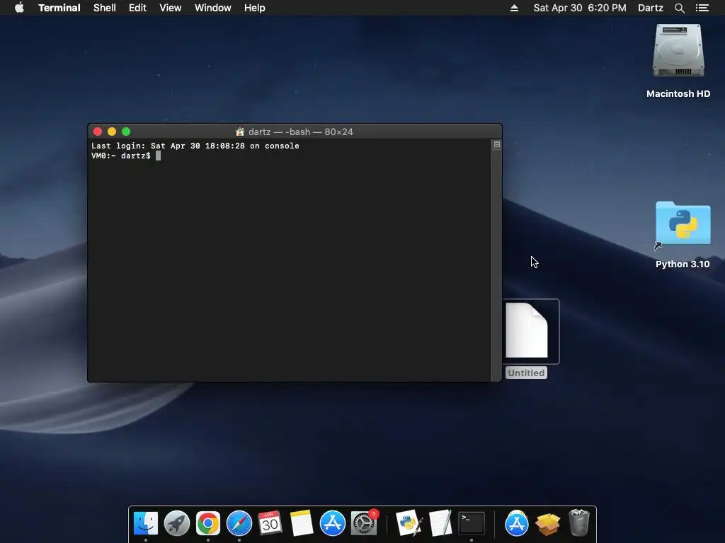The image size is (725, 543).
Task: Open Spotlight search magnifier
Action: coord(679,8)
